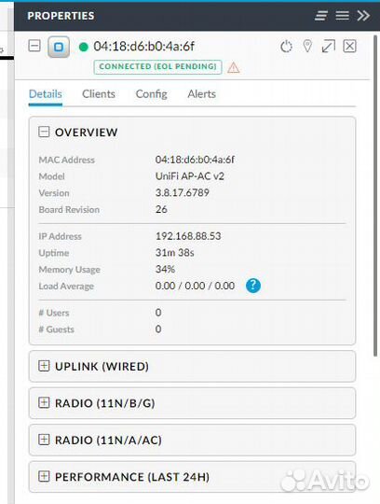The image size is (380, 504).
Task: Select the load average values 0.00 / 0.00 / 0.00
Action: click(x=195, y=286)
